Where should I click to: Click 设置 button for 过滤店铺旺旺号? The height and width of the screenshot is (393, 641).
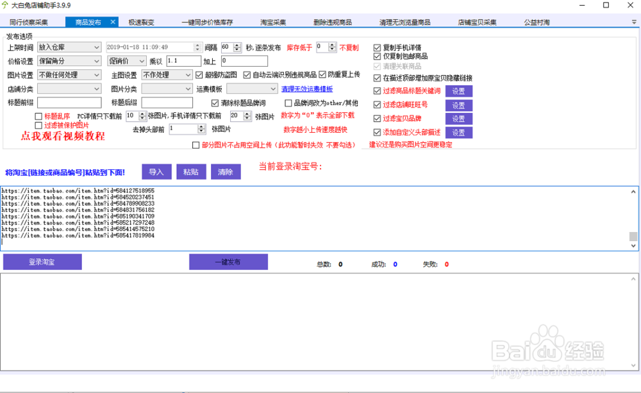click(459, 105)
